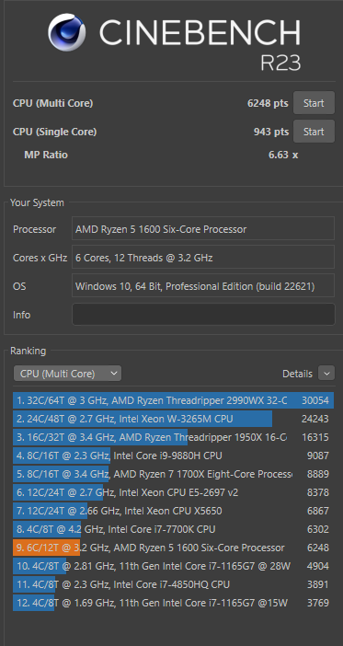343x646 pixels.
Task: Select ranking row Threadripper 2990WX
Action: pyautogui.click(x=173, y=400)
